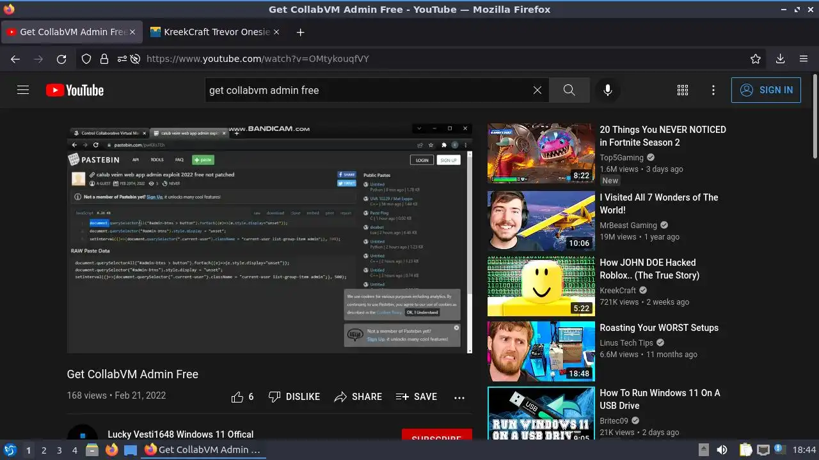Click title "How JOHN DOE Hacked Roblox.."
819x460 pixels.
[x=649, y=269]
